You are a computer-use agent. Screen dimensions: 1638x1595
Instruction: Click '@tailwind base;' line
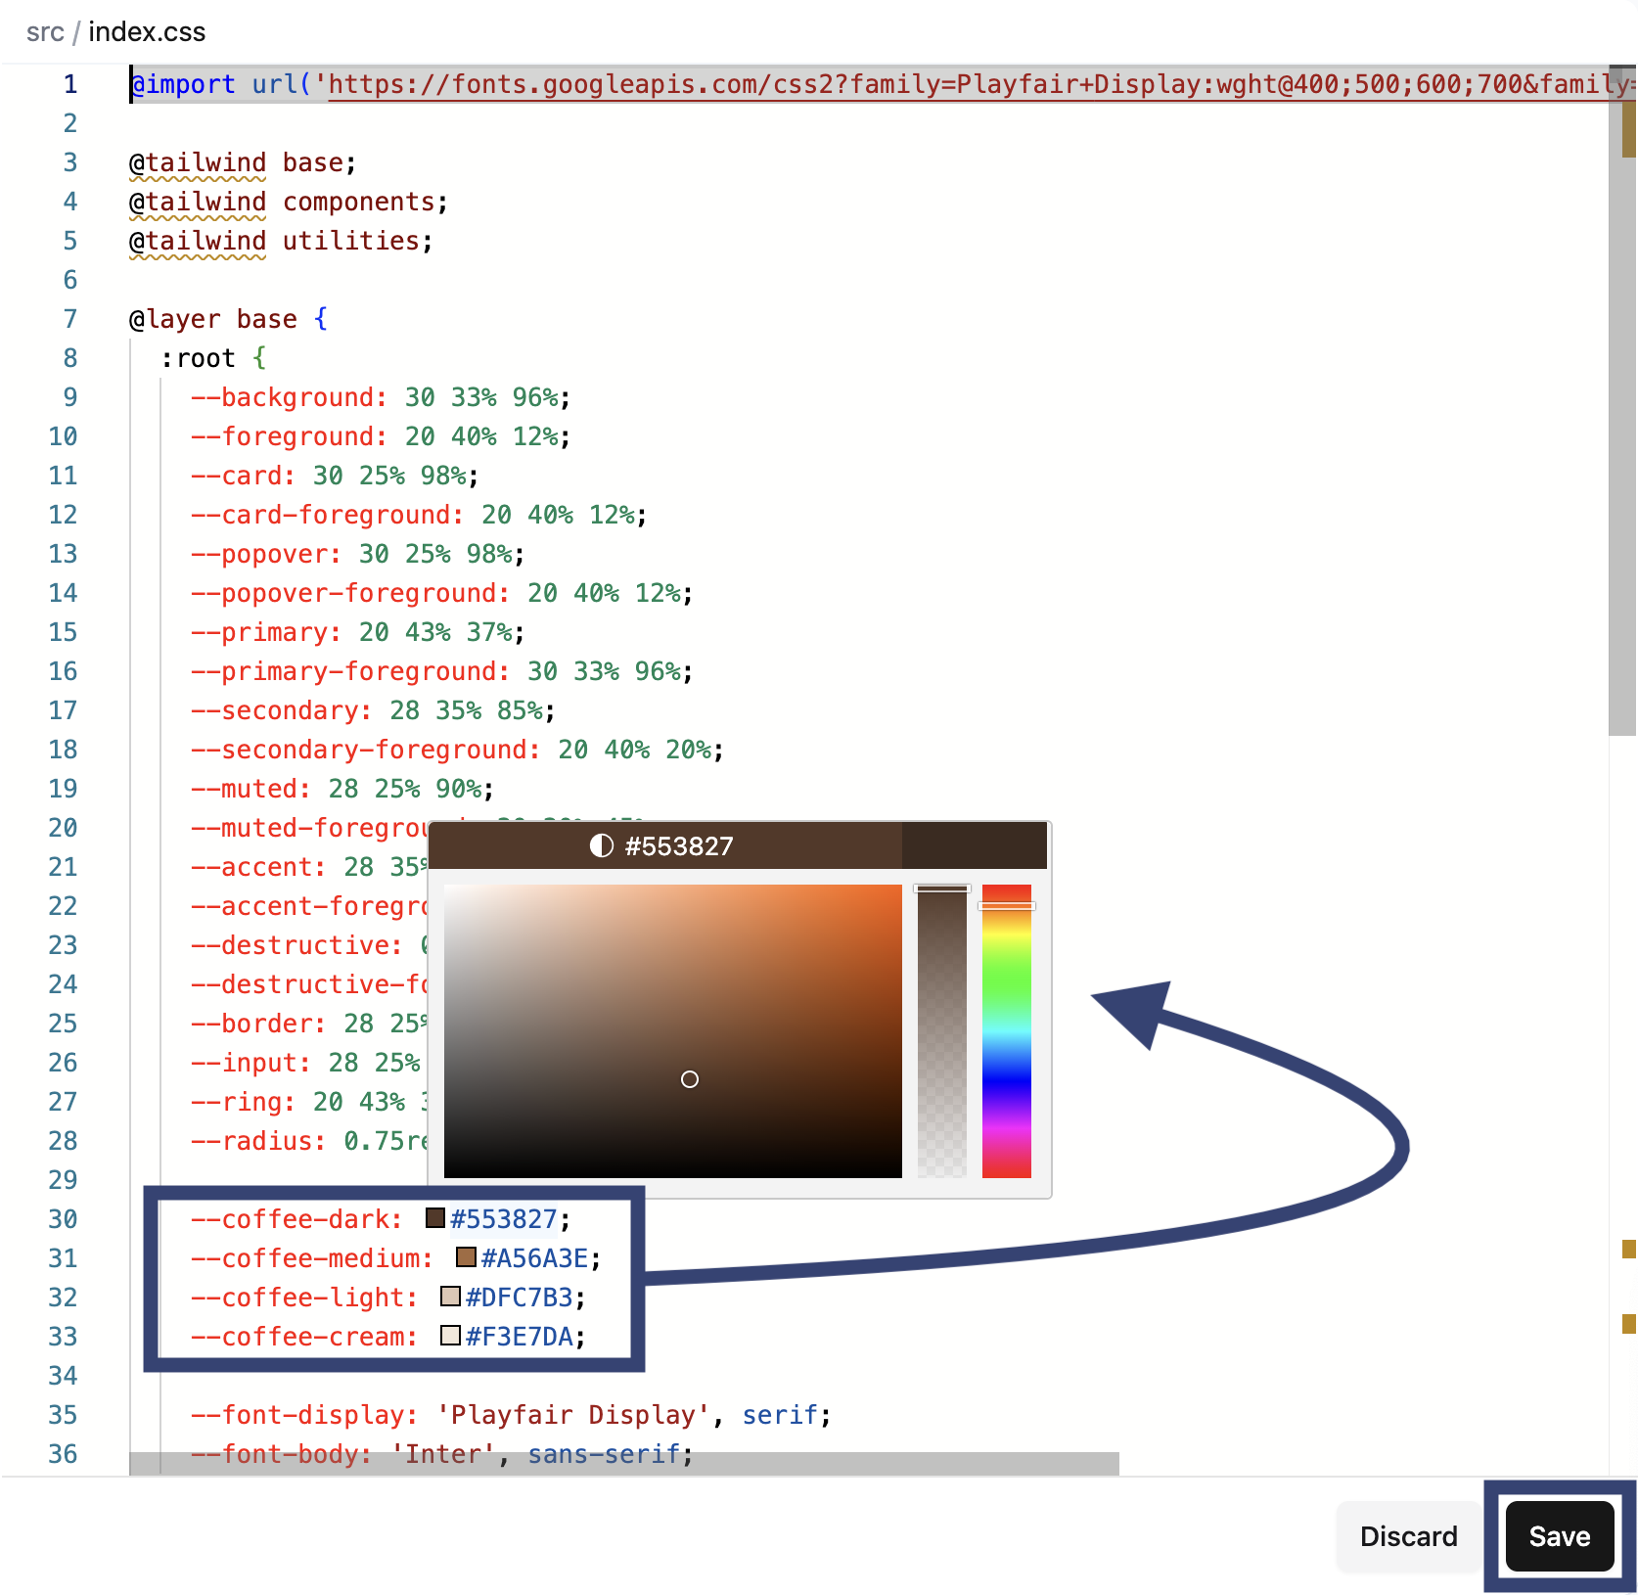(x=243, y=162)
